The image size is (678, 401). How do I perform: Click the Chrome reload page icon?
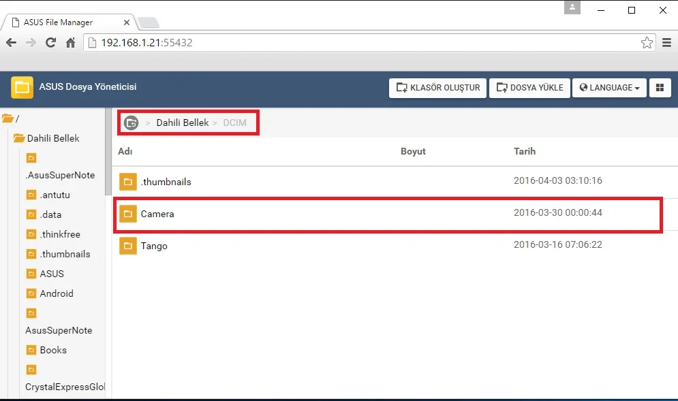click(x=50, y=43)
